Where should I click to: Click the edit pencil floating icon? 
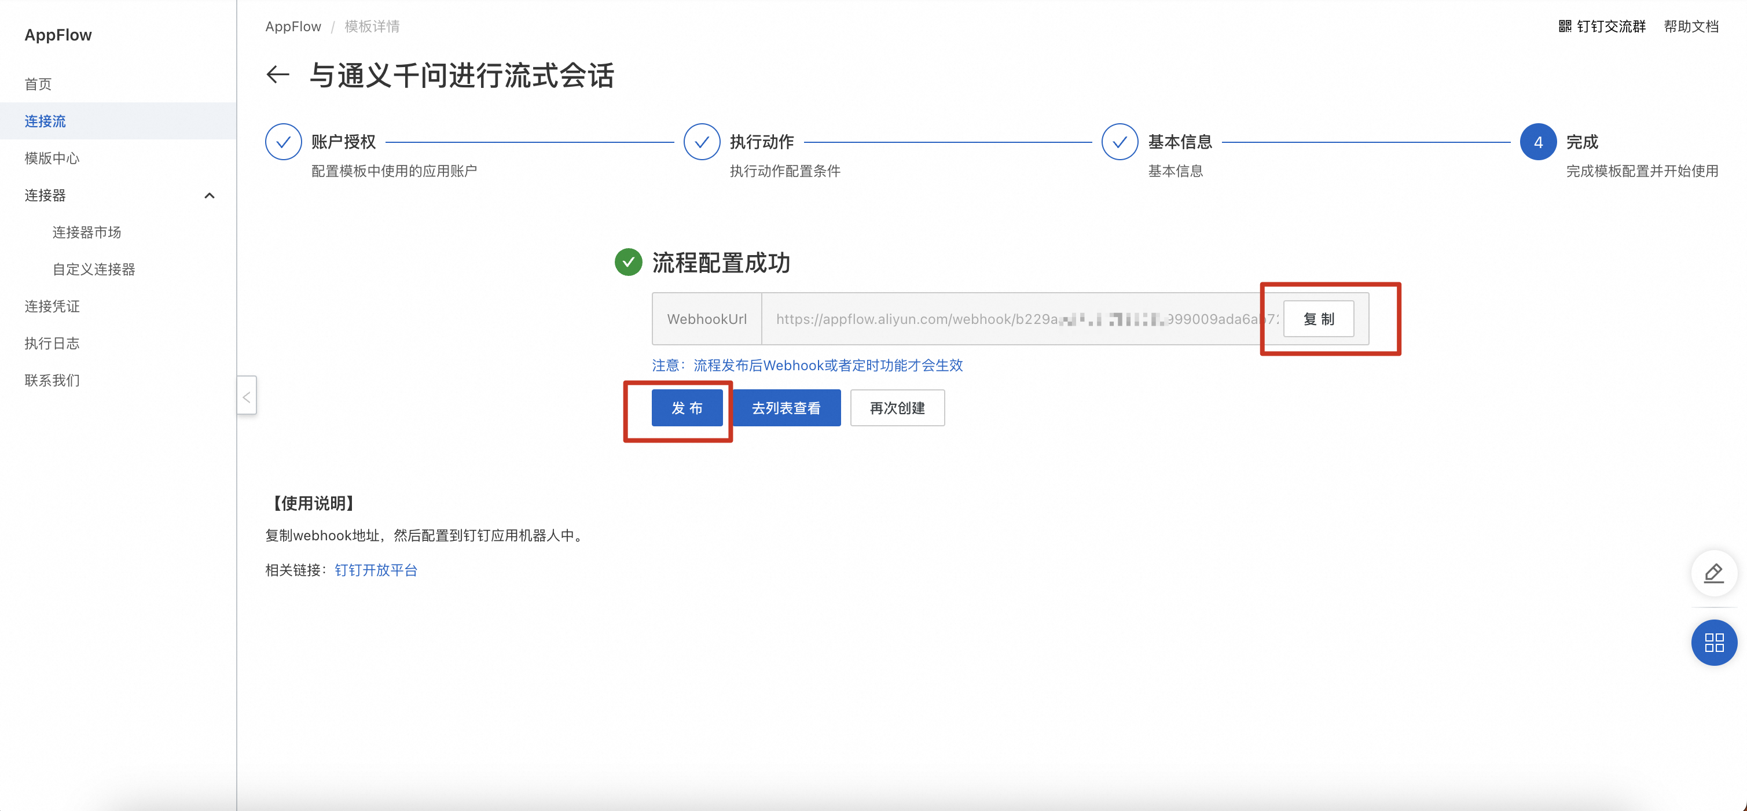coord(1714,573)
